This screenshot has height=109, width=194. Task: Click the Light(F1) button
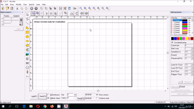34,96
